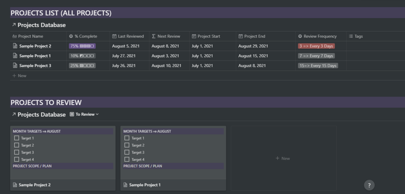Click the help question mark button

click(x=369, y=185)
